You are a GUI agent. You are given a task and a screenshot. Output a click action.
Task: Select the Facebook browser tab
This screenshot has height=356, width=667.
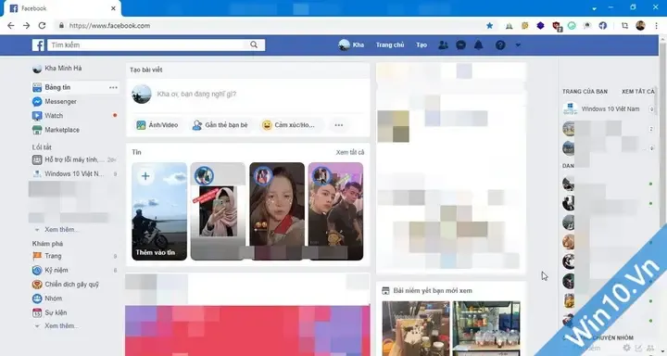coord(62,8)
